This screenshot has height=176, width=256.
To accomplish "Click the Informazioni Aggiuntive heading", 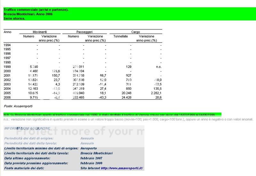I will 27,128.
